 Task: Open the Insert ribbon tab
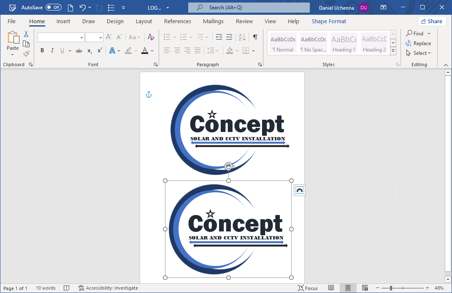point(63,22)
